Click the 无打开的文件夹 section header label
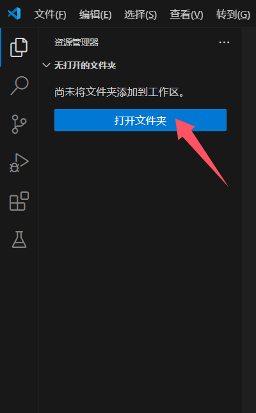The image size is (256, 413). point(85,65)
